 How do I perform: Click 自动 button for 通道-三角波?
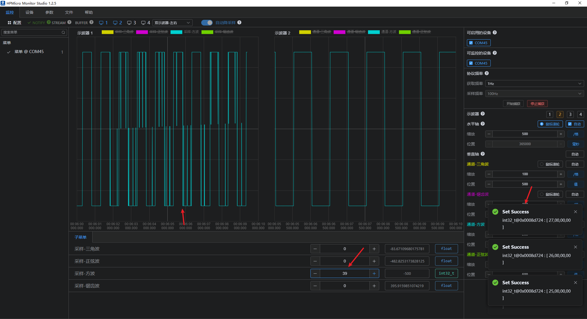[x=575, y=164]
